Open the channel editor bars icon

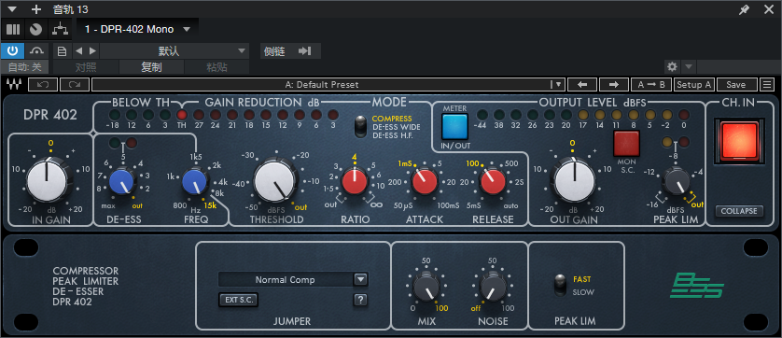point(13,29)
